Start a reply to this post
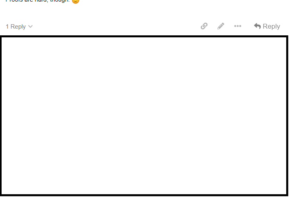The width and height of the screenshot is (289, 197). tap(267, 26)
